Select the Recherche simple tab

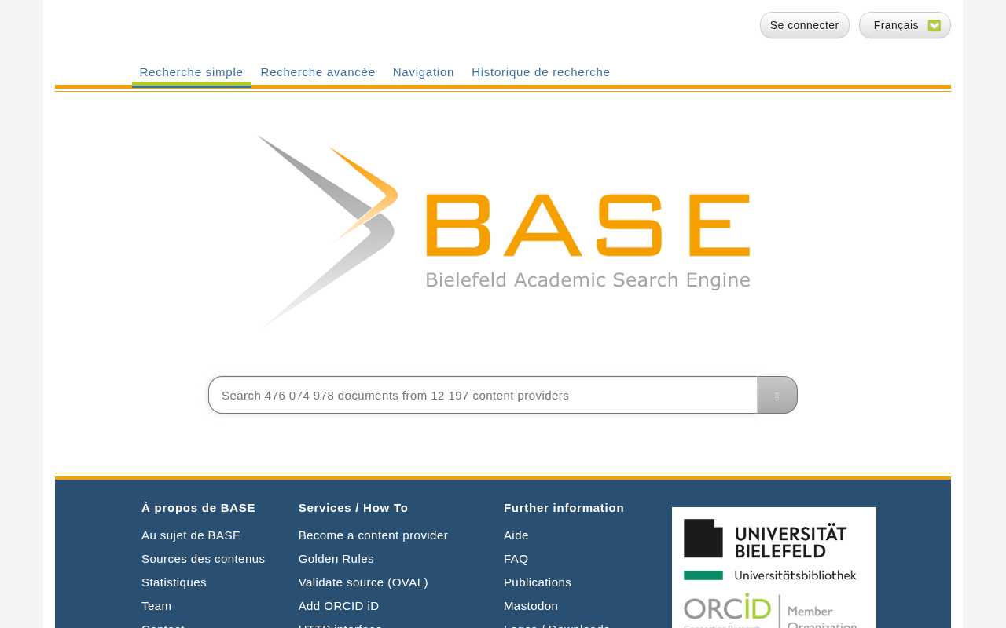(x=191, y=71)
